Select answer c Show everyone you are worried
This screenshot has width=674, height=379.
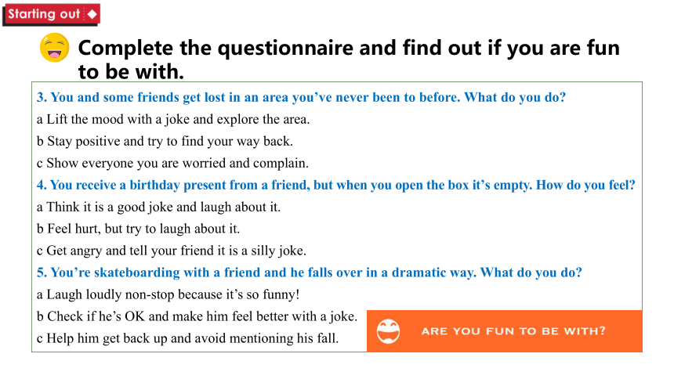pyautogui.click(x=172, y=163)
